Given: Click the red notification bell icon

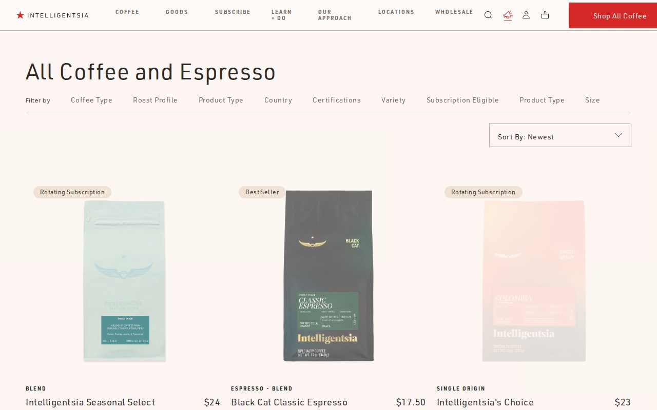Looking at the screenshot, I should tap(508, 15).
